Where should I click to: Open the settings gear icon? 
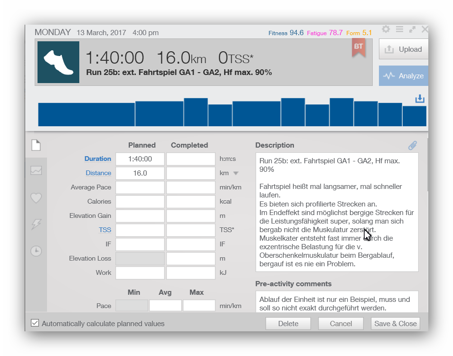tap(386, 29)
